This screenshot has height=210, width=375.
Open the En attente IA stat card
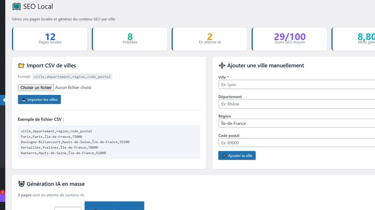[x=209, y=39]
